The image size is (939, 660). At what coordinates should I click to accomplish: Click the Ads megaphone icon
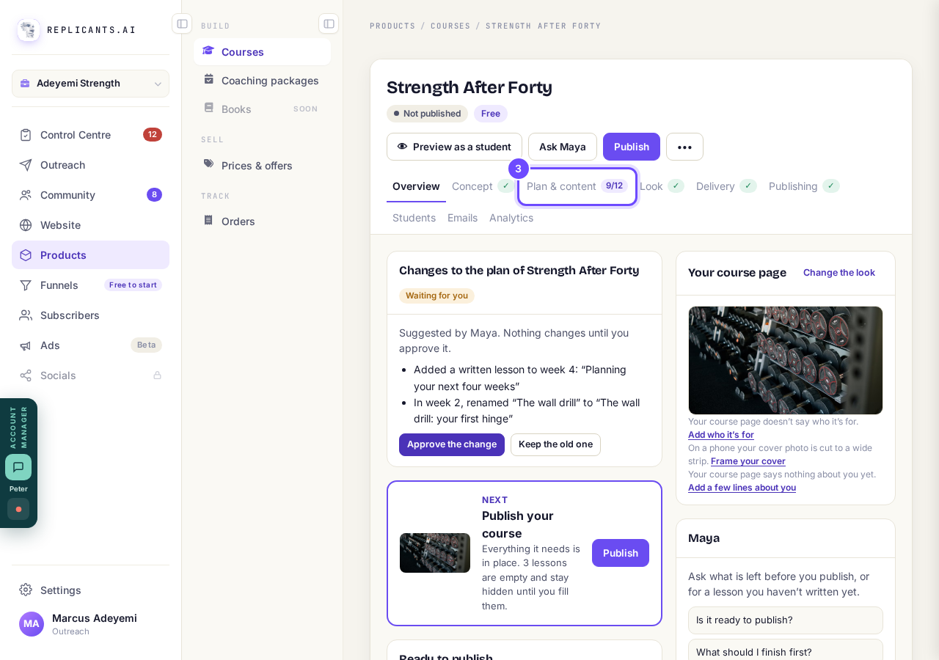[x=26, y=345]
